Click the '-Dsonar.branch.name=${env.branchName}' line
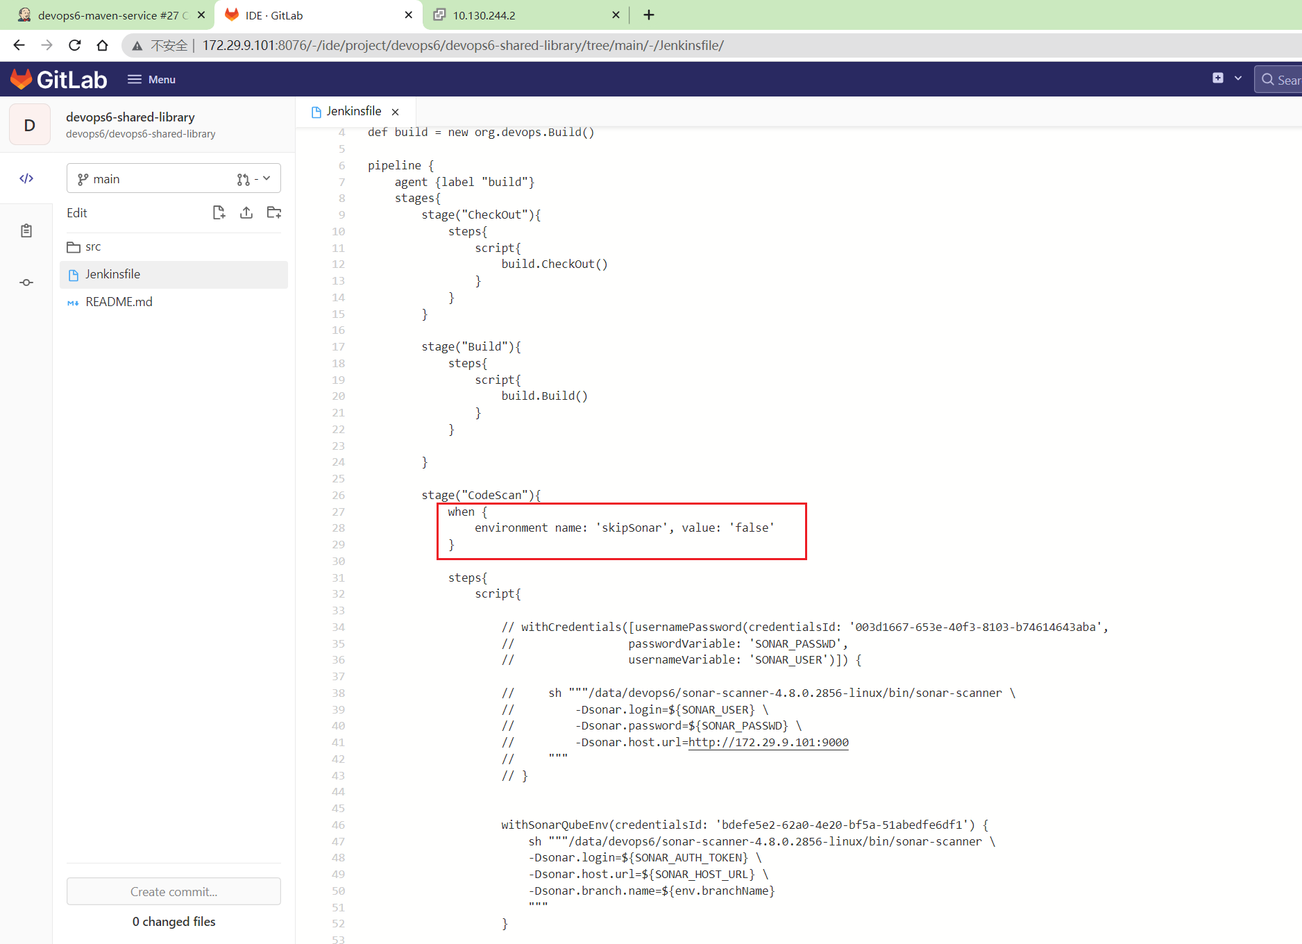This screenshot has width=1302, height=944. 652,891
